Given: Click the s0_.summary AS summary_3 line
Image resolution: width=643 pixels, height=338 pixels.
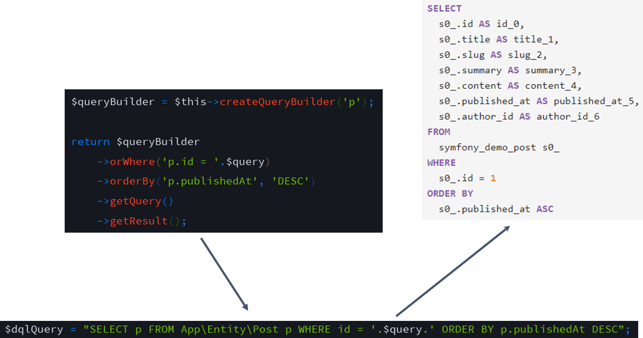Looking at the screenshot, I should 510,70.
